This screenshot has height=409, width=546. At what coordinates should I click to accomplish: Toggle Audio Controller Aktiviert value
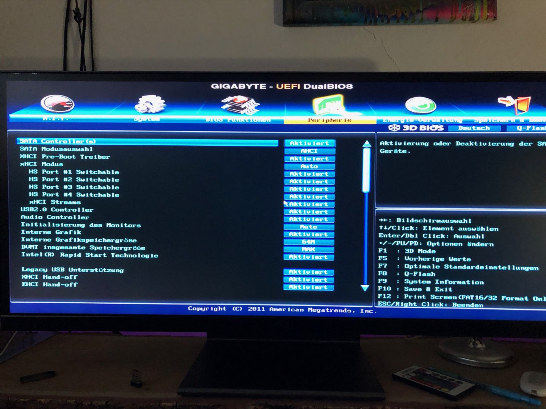pos(309,219)
